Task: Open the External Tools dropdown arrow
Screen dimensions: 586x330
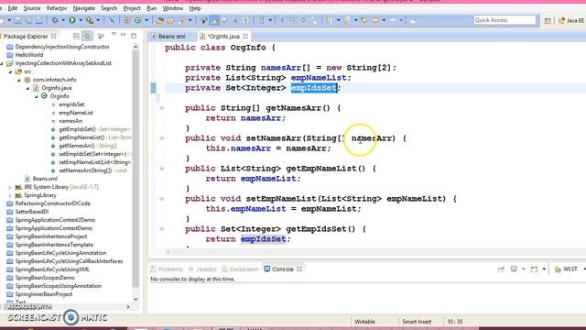Action: (x=98, y=20)
